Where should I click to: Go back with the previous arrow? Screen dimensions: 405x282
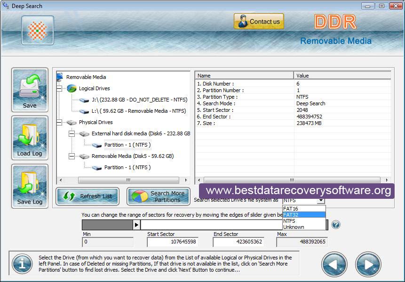[334, 264]
